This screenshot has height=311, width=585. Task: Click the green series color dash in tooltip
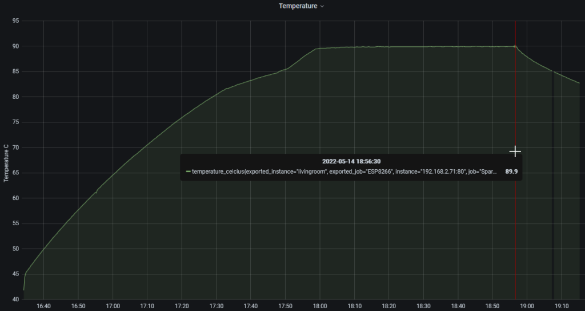[188, 172]
